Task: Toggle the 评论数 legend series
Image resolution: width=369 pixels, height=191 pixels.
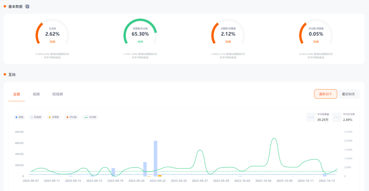Action: coord(72,117)
